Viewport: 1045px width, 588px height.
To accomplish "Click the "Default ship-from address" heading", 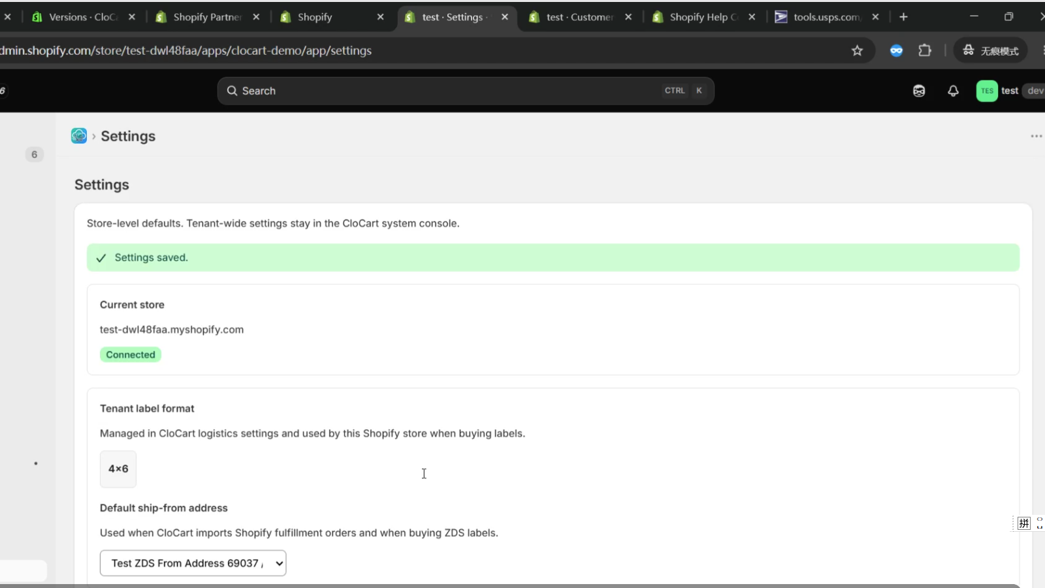I will 164,508.
